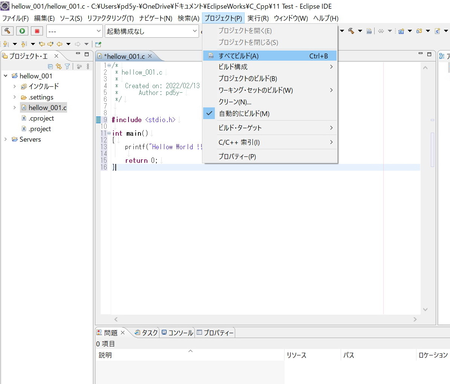450x384 pixels.
Task: Click the green Run launch button
Action: click(x=22, y=31)
